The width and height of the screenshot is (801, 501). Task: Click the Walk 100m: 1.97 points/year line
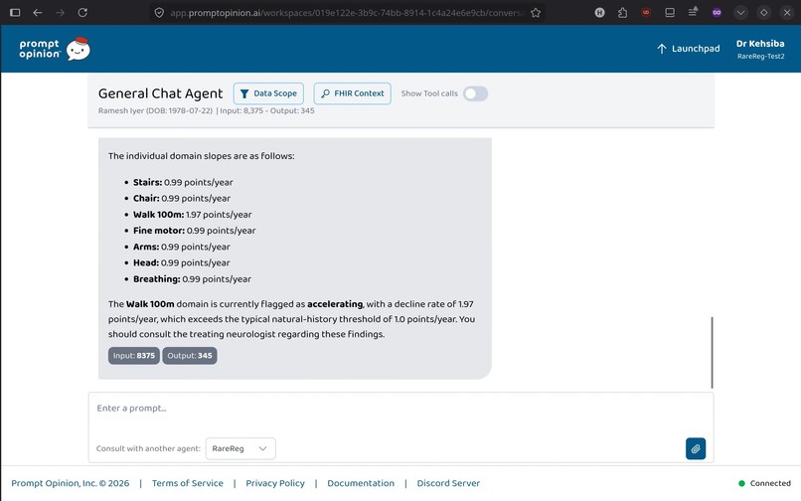pos(192,215)
